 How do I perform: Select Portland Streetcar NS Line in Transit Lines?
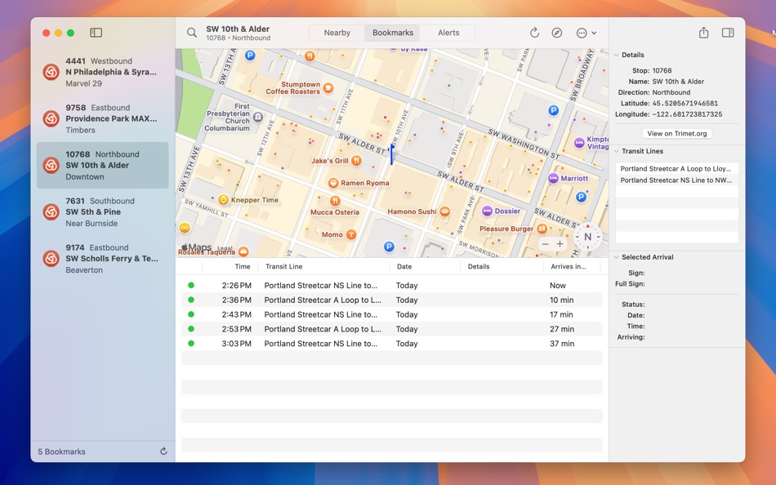coord(676,180)
